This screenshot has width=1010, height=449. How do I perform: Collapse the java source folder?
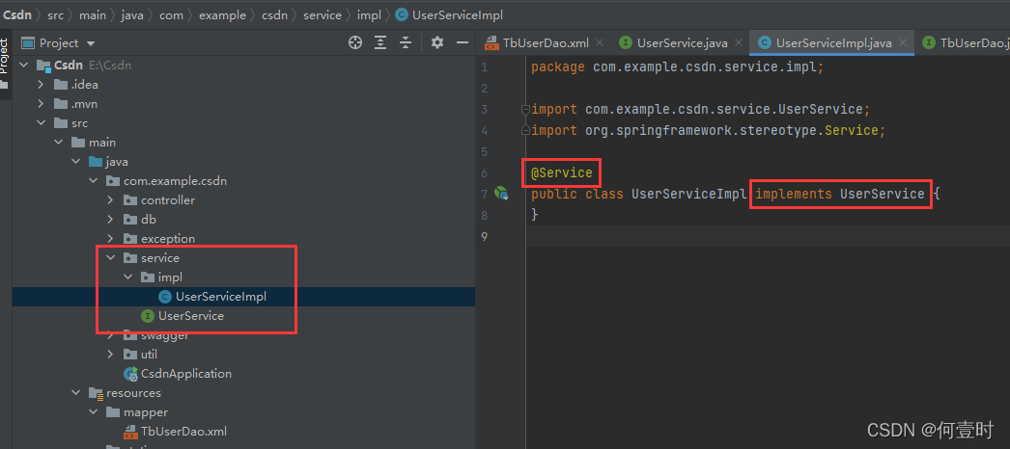[76, 161]
